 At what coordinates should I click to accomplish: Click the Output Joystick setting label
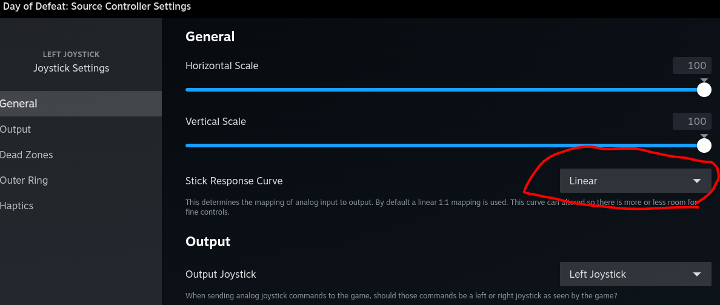click(x=221, y=274)
